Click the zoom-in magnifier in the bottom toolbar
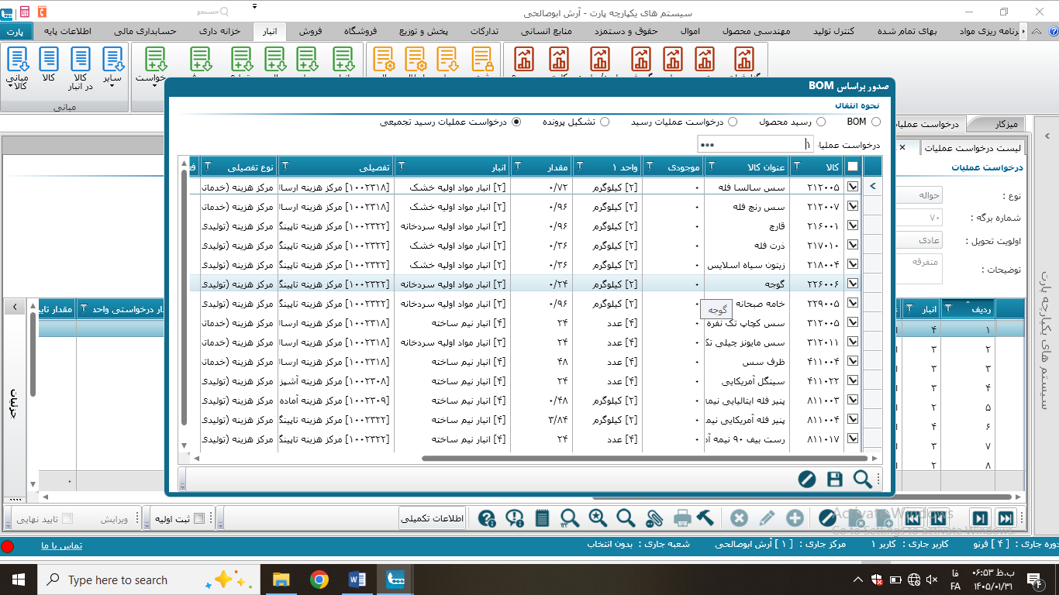The width and height of the screenshot is (1059, 595). [598, 518]
